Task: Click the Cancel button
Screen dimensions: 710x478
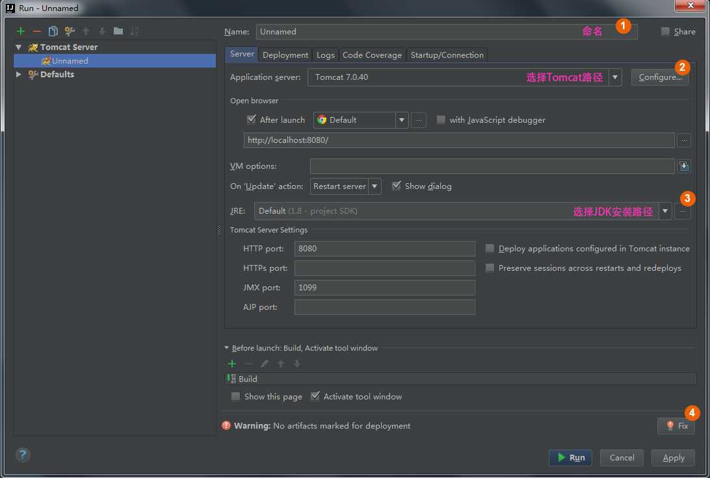Action: click(x=622, y=458)
